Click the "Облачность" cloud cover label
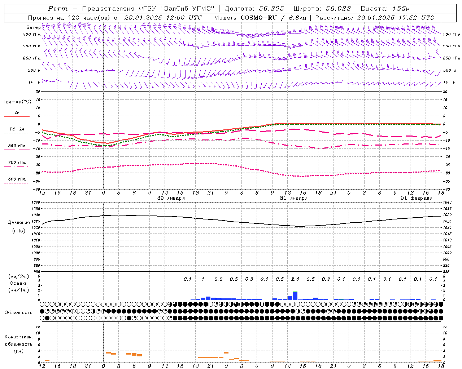The image size is (462, 369). pyautogui.click(x=18, y=312)
